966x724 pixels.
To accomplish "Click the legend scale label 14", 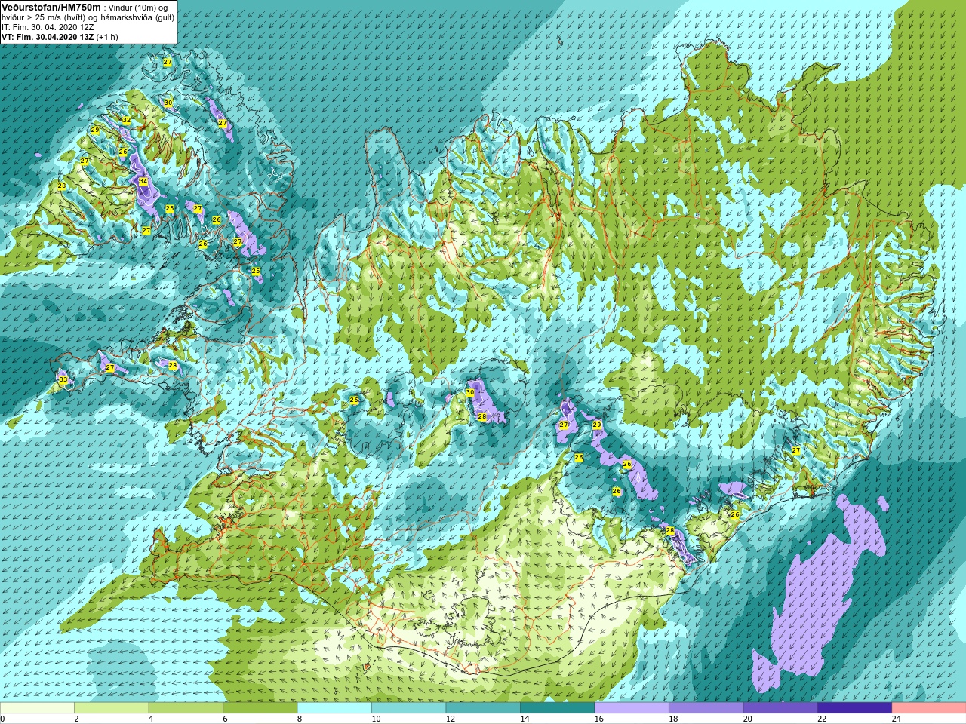I will 525,719.
